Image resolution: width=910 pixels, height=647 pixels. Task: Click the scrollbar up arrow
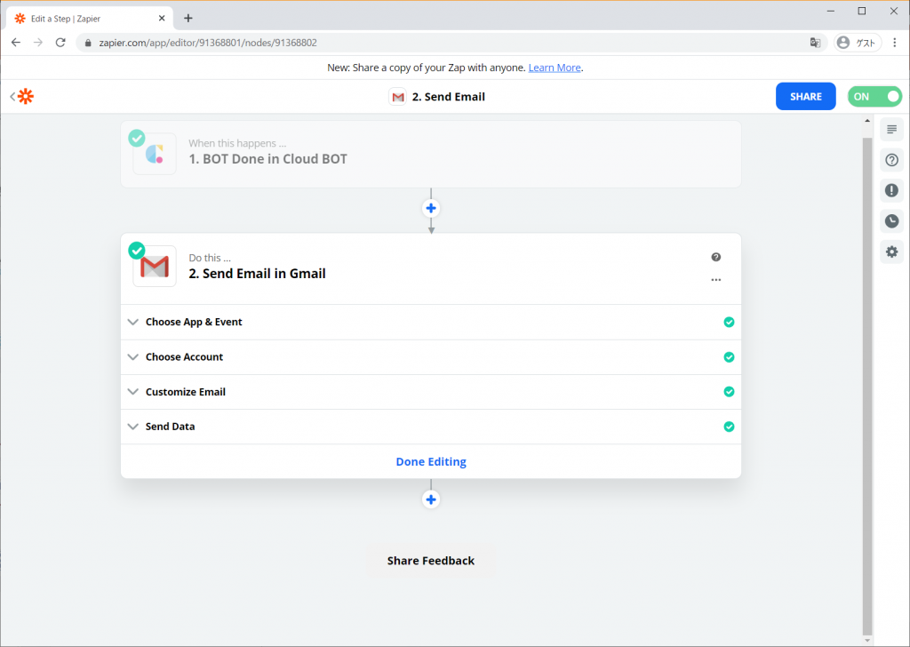click(x=867, y=121)
